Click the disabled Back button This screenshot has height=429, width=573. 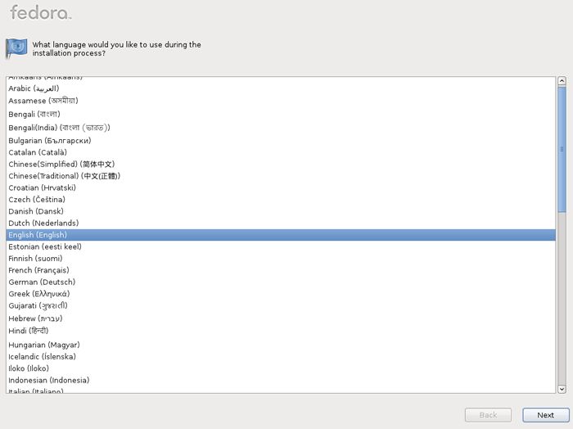[488, 415]
